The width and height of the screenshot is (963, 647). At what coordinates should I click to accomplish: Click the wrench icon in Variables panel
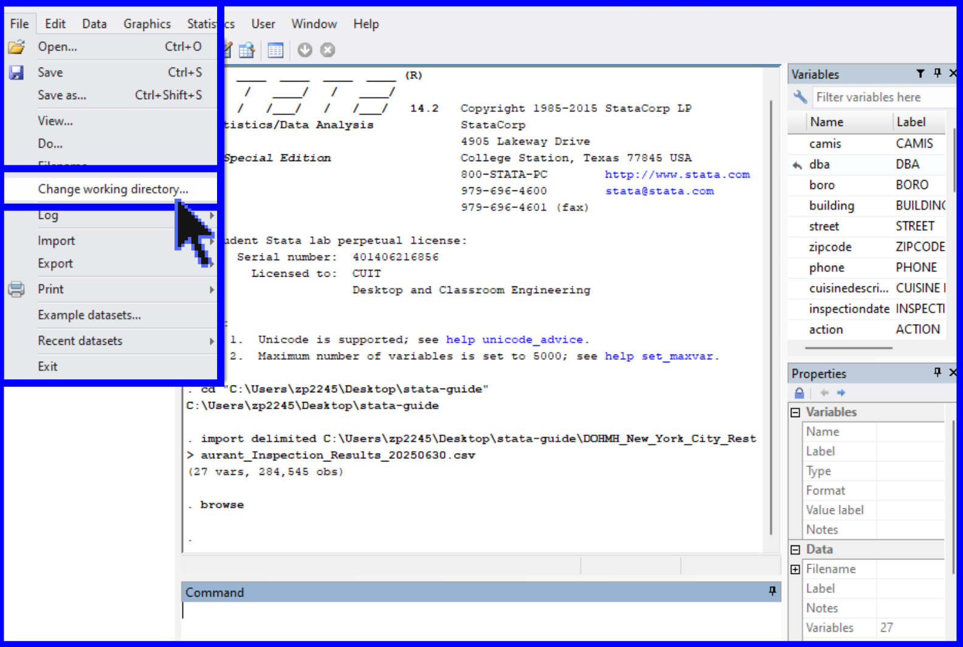tap(800, 97)
